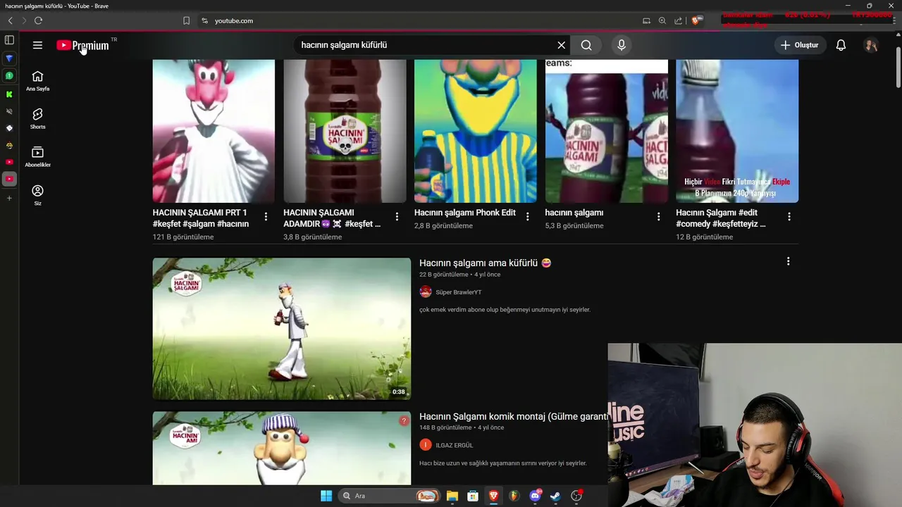
Task: Visit Süper BrawlerYT channel
Action: [x=459, y=292]
